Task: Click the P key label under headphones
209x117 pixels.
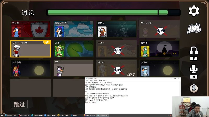Action: [194, 58]
